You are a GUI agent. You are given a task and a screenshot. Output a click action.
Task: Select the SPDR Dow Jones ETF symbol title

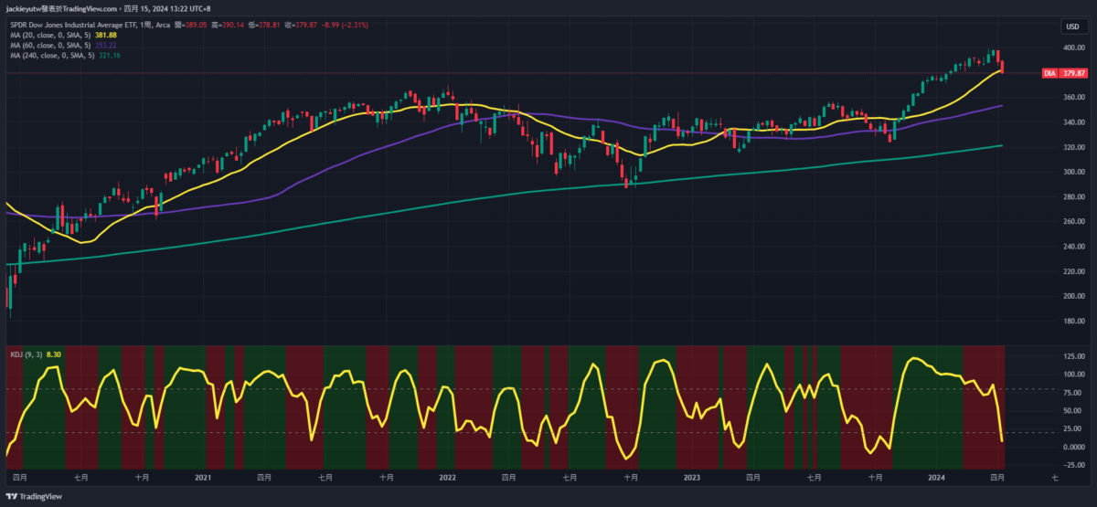click(87, 26)
